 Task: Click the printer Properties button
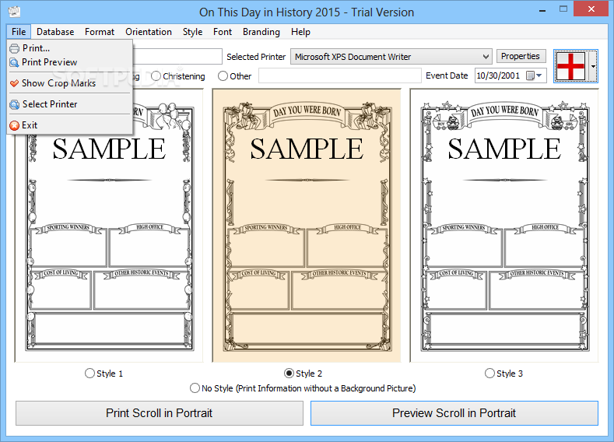[x=521, y=56]
